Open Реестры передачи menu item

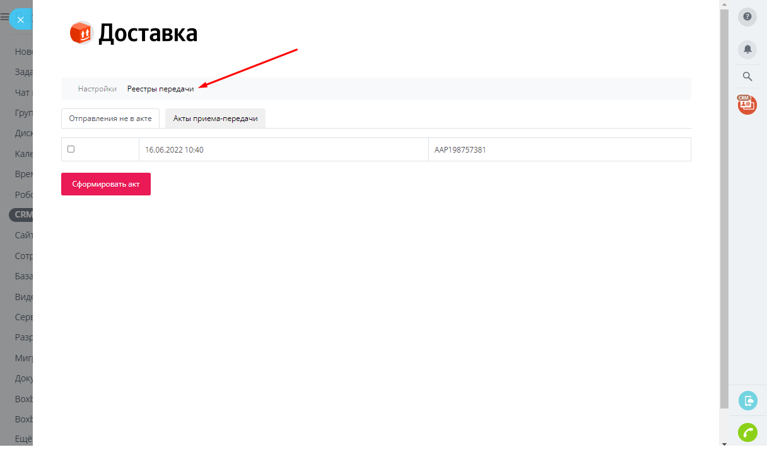point(160,89)
